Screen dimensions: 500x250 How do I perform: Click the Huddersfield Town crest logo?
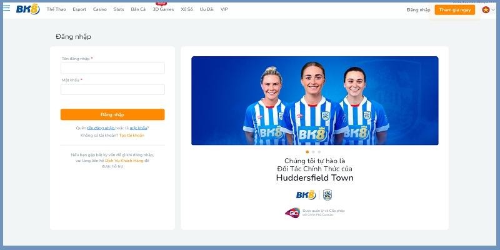(x=327, y=195)
